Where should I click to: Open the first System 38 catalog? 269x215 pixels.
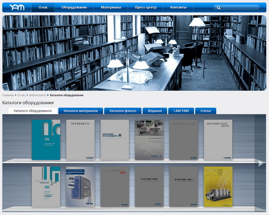pos(149,187)
